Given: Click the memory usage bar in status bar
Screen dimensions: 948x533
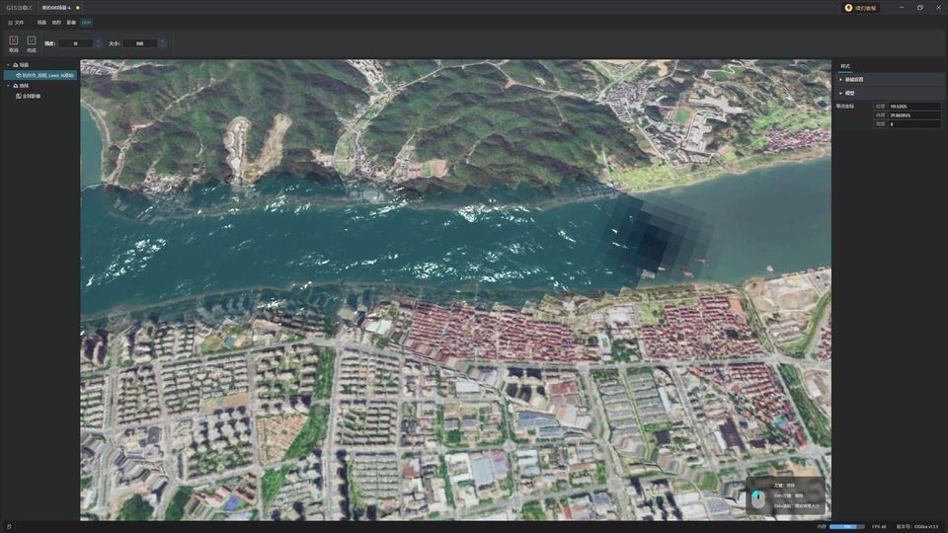Looking at the screenshot, I should [846, 526].
